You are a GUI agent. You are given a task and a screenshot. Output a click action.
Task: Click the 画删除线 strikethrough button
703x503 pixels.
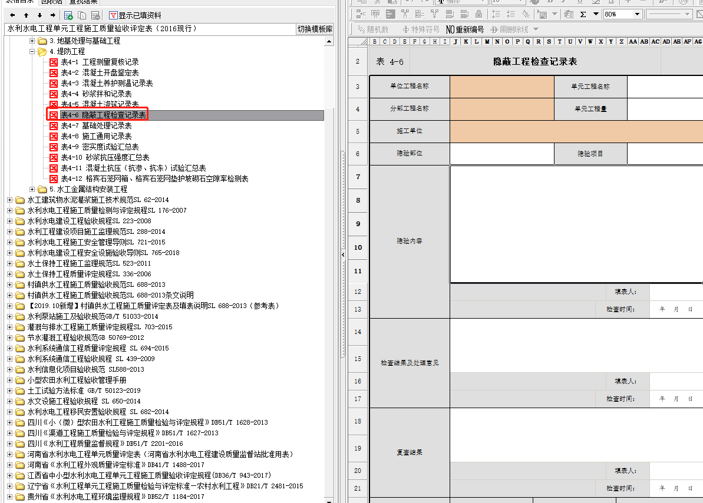tap(509, 29)
